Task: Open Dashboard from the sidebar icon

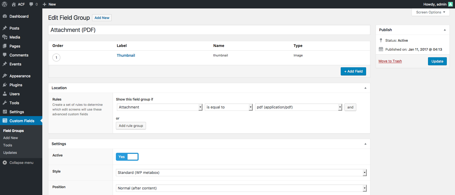Action: [5, 16]
